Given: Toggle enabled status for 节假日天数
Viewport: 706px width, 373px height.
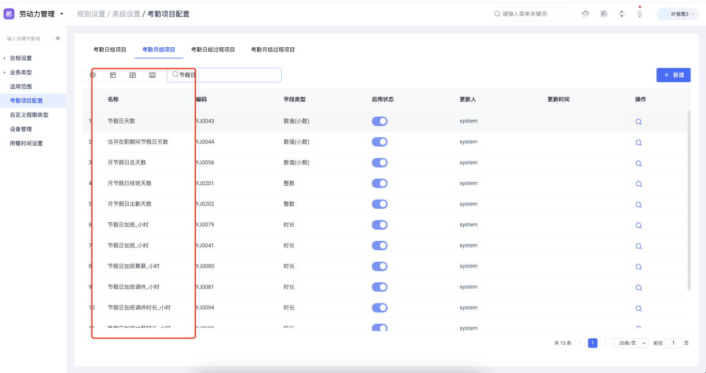Looking at the screenshot, I should [380, 121].
